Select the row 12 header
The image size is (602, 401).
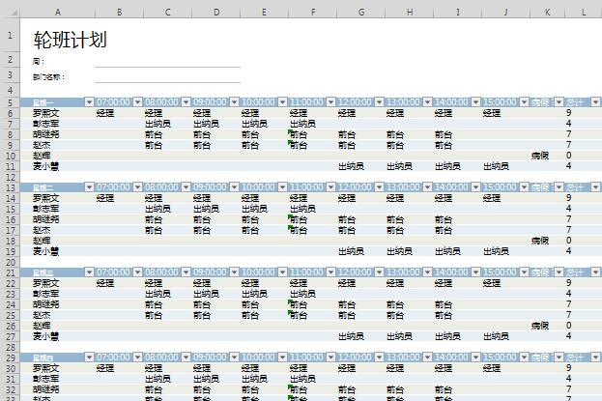[x=10, y=177]
